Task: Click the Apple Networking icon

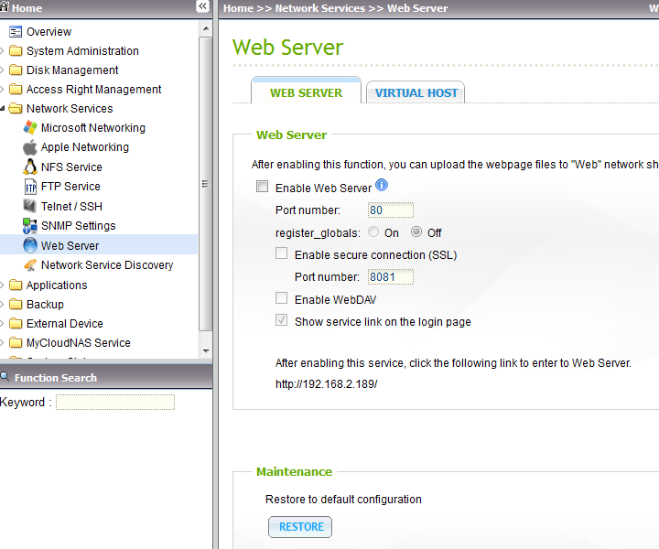Action: (30, 147)
